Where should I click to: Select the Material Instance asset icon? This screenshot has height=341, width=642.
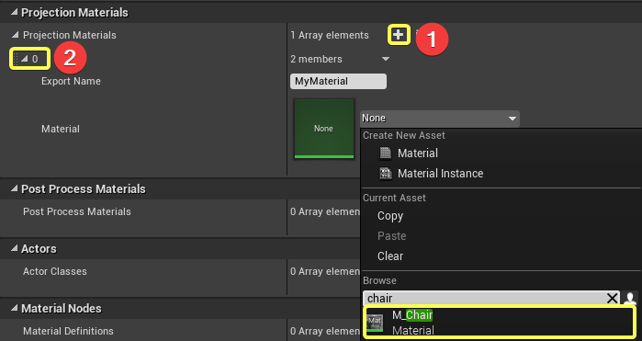pos(385,174)
